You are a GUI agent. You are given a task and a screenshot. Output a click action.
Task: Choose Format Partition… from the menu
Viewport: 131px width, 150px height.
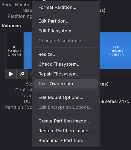pos(65,7)
